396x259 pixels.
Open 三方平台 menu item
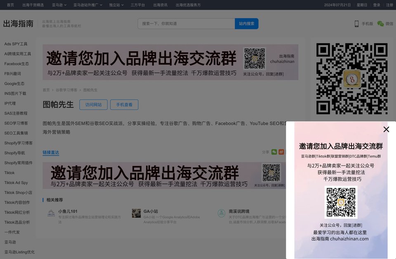coord(138,5)
